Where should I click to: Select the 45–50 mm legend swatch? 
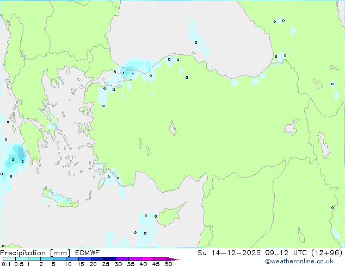[x=160, y=259]
